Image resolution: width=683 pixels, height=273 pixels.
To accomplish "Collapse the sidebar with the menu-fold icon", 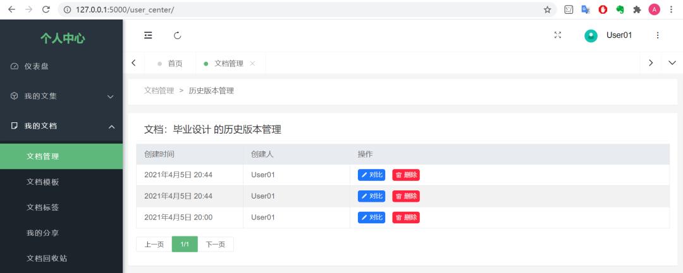I will tap(148, 35).
